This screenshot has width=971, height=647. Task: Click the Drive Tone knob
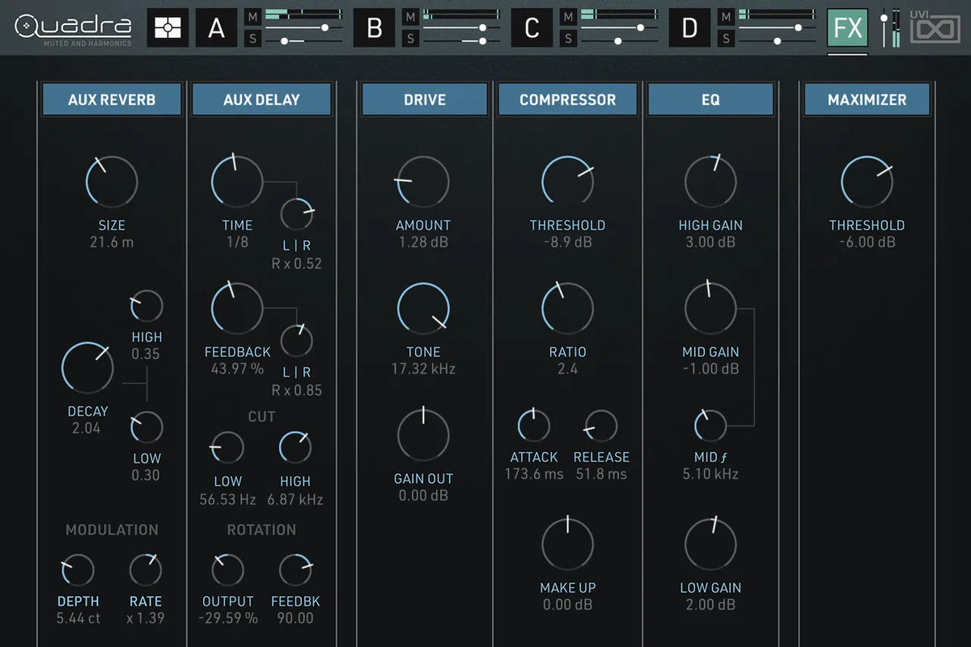click(423, 309)
